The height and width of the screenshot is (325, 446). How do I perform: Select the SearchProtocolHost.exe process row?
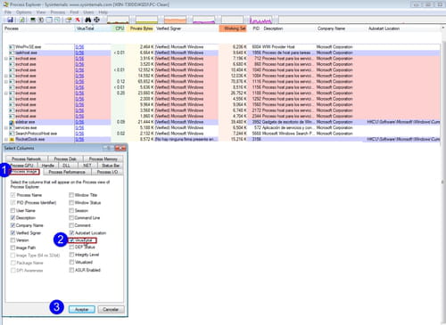pos(222,134)
